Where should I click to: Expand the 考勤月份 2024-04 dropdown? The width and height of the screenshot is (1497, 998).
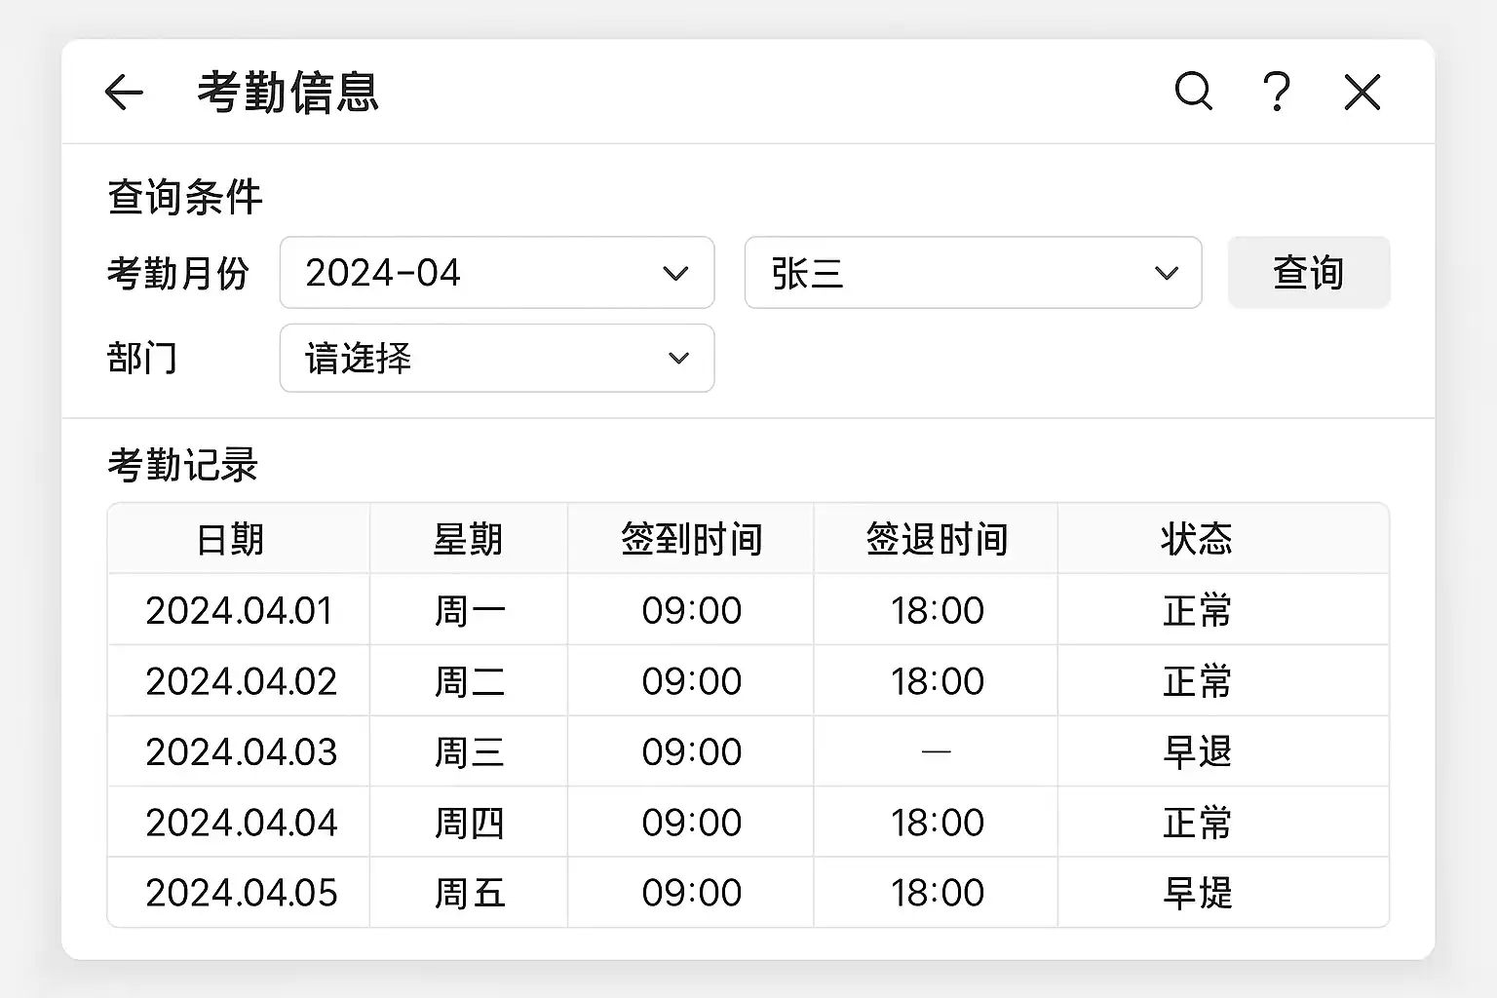497,273
